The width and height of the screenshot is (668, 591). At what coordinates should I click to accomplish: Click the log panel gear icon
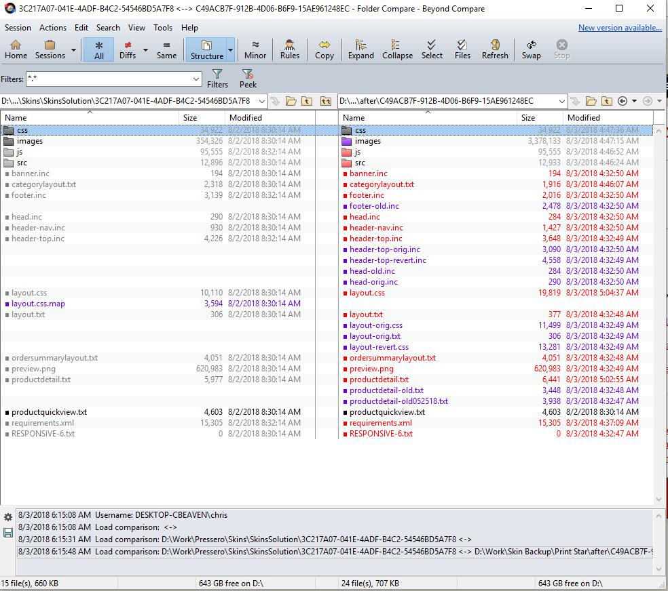pyautogui.click(x=7, y=517)
